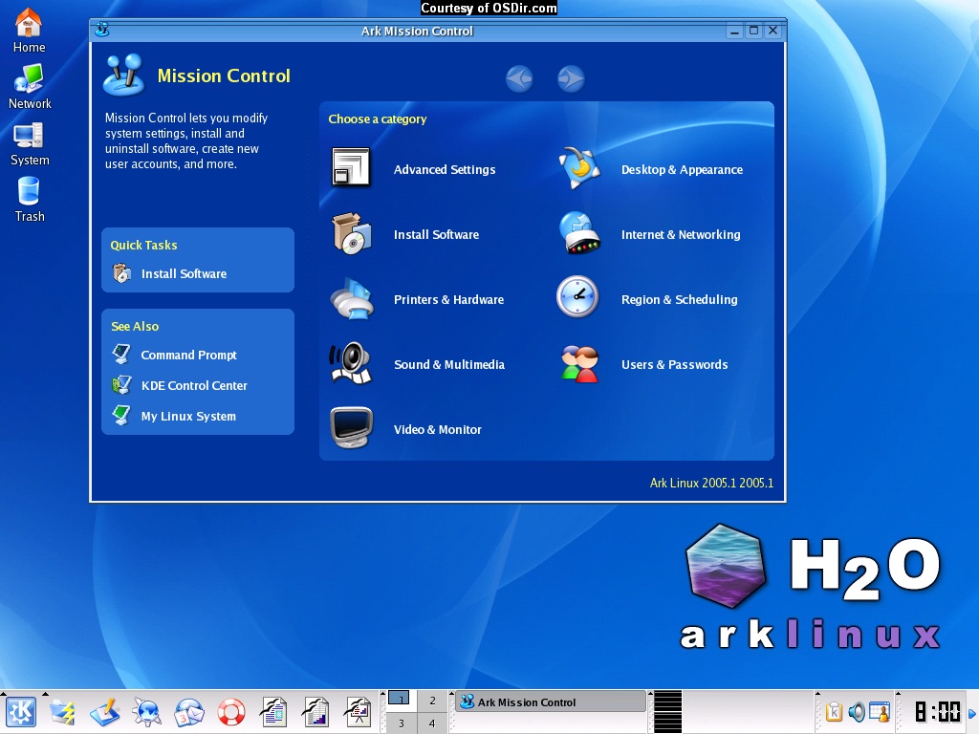Launch OpenOffice Calc spreadsheet icon
The image size is (979, 734).
coord(315,712)
